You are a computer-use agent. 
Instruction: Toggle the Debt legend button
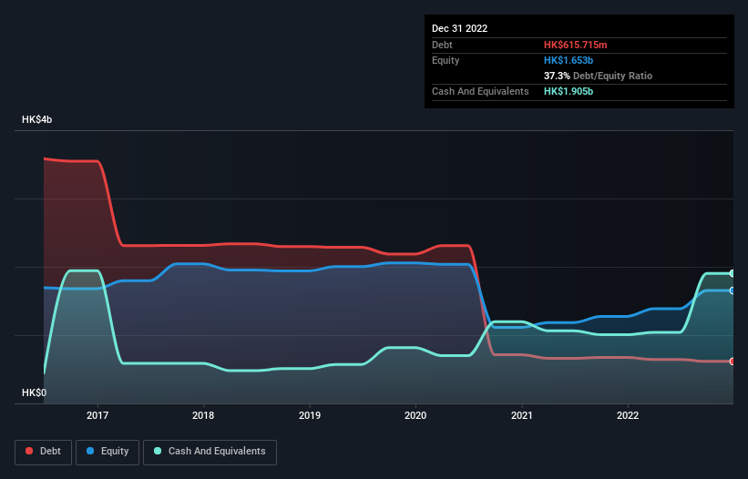click(x=44, y=452)
